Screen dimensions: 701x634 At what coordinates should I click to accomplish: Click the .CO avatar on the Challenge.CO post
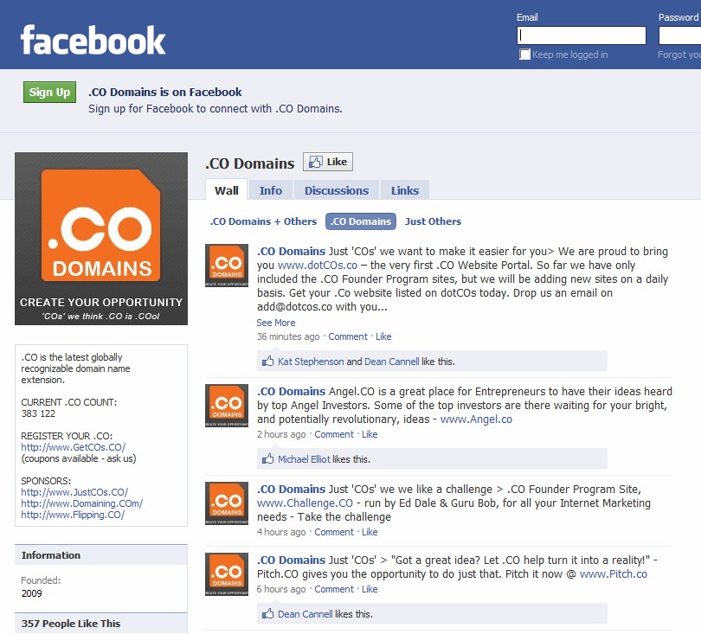227,503
